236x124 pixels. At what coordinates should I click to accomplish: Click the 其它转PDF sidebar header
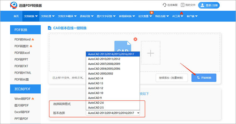(x=25, y=89)
